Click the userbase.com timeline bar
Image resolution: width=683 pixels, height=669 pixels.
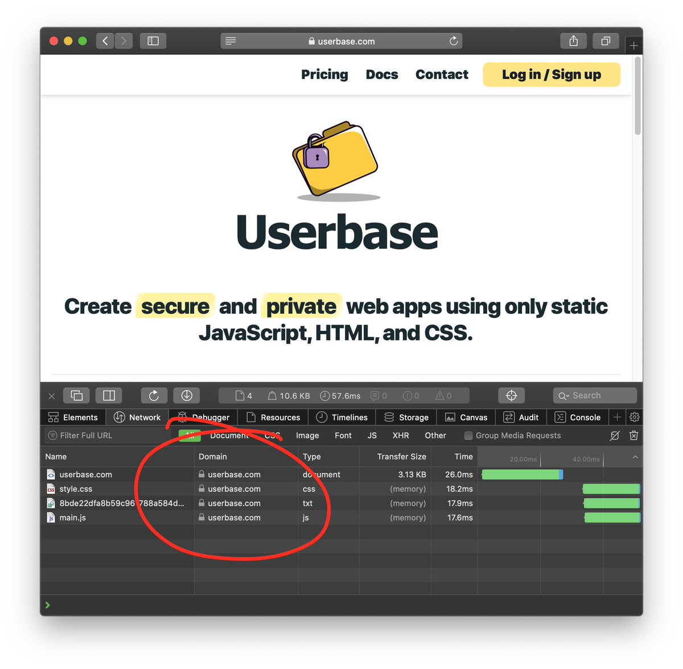point(522,474)
